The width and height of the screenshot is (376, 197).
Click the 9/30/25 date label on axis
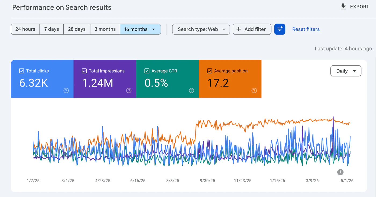point(208,181)
